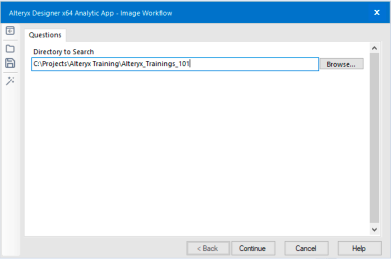Viewport: 391px width, 259px height.
Task: Open Help for the app
Action: (359, 248)
